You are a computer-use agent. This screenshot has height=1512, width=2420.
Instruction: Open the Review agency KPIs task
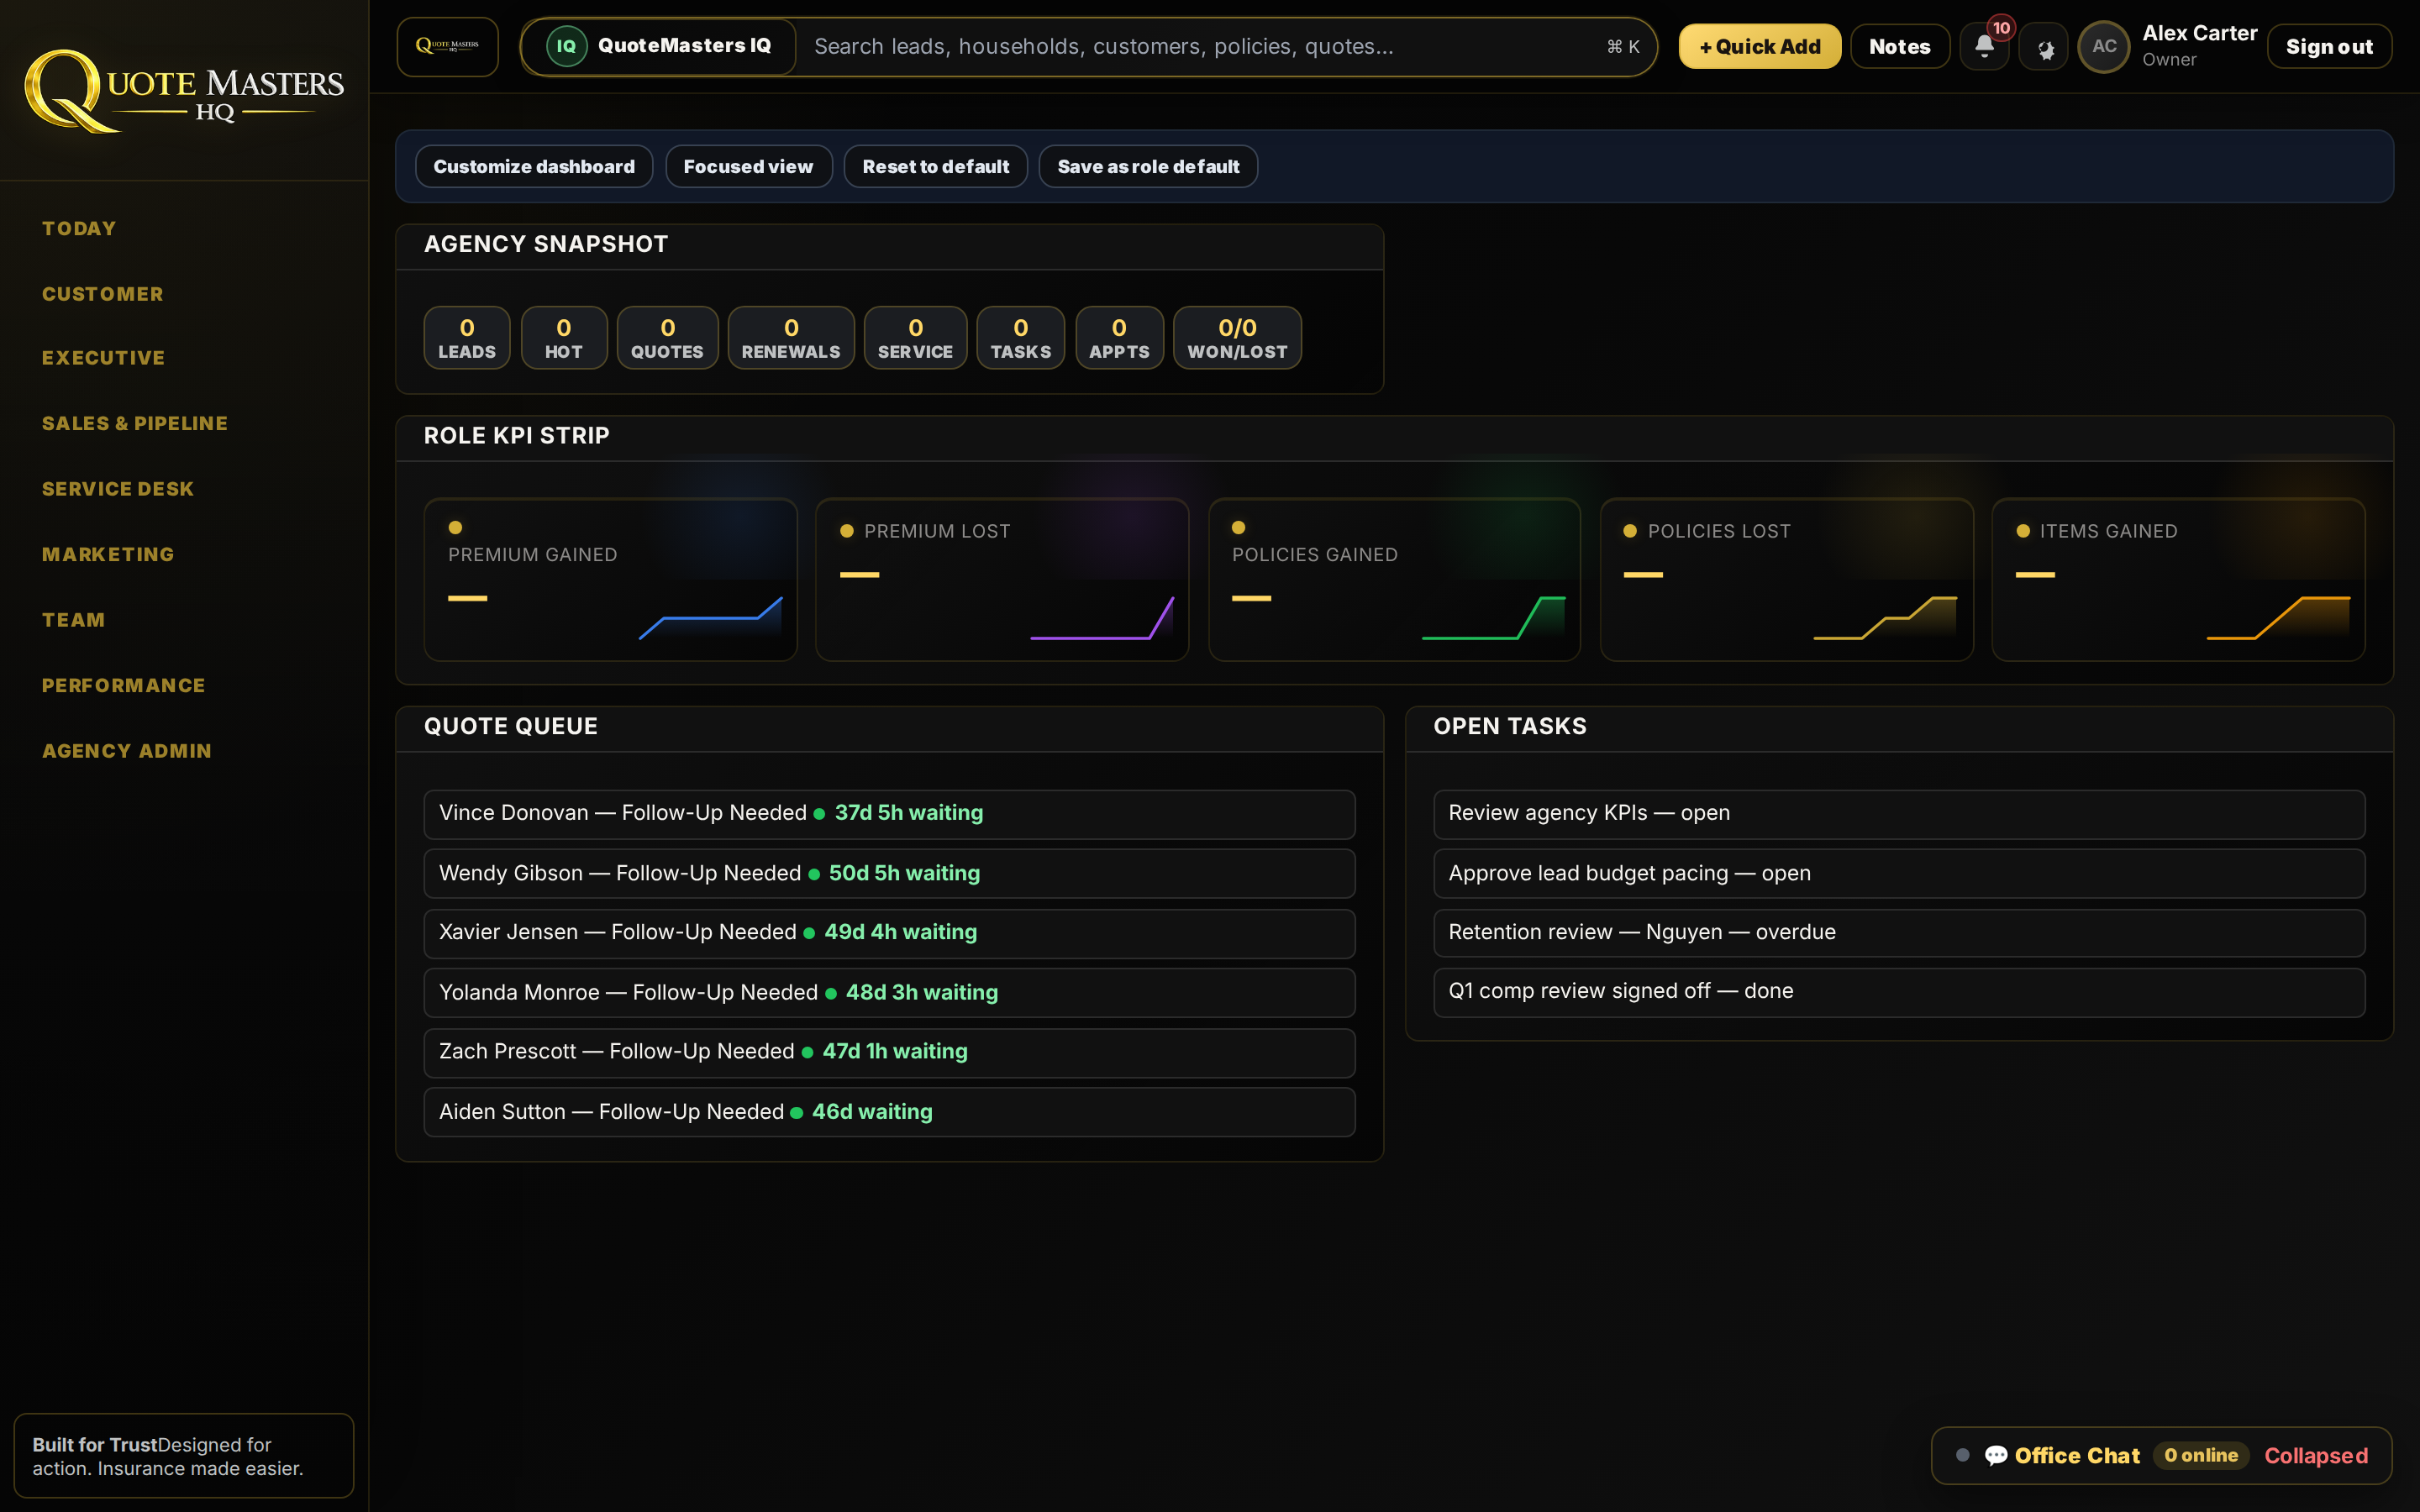tap(1899, 814)
